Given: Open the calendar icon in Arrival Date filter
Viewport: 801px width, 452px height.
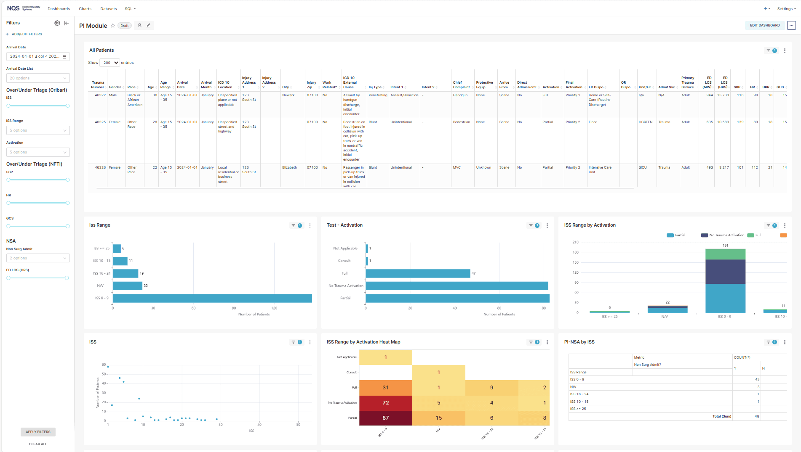Looking at the screenshot, I should click(64, 56).
